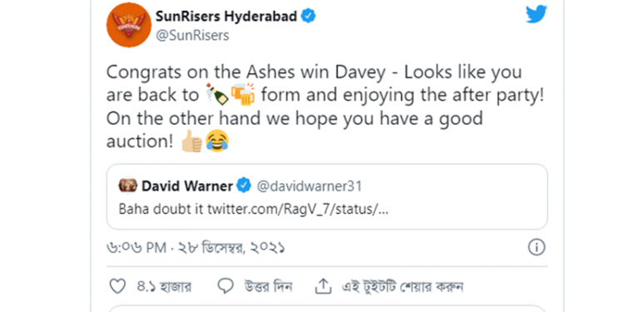Click David Warner's small avatar
Screen dimensions: 624x312
click(x=128, y=186)
